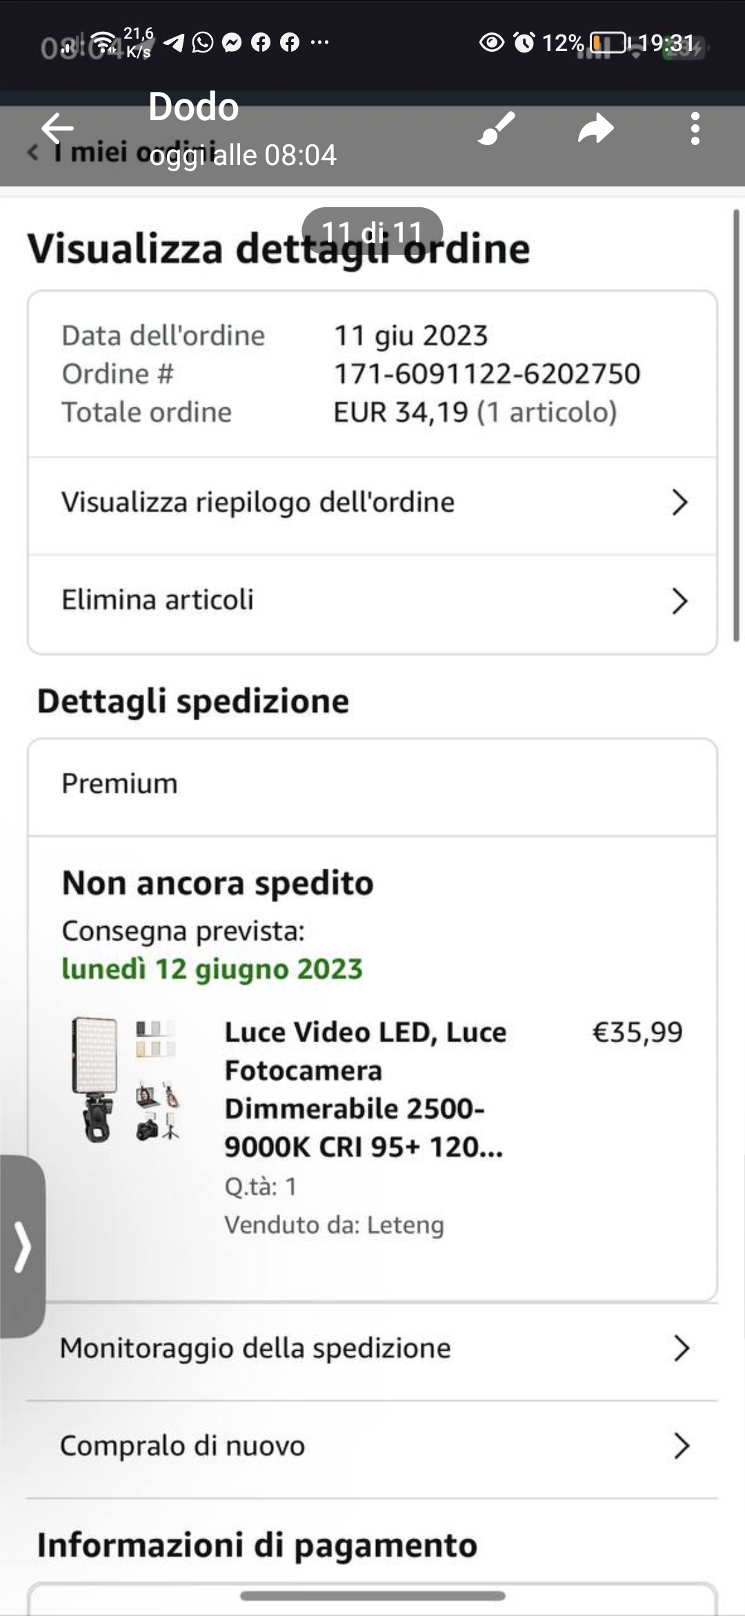Tap the Venduto da: Leteng seller text

[334, 1224]
